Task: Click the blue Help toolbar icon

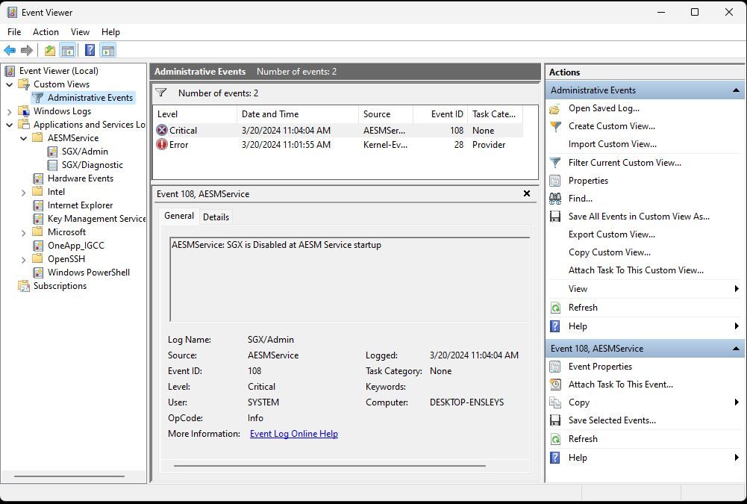Action: 90,50
